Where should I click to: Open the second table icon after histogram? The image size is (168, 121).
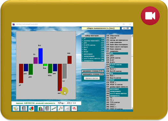pos(47,109)
